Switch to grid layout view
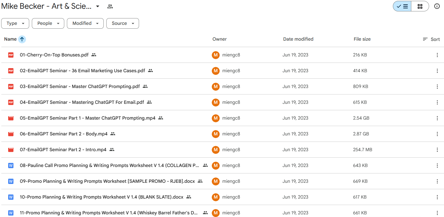The width and height of the screenshot is (444, 217). 420,6
